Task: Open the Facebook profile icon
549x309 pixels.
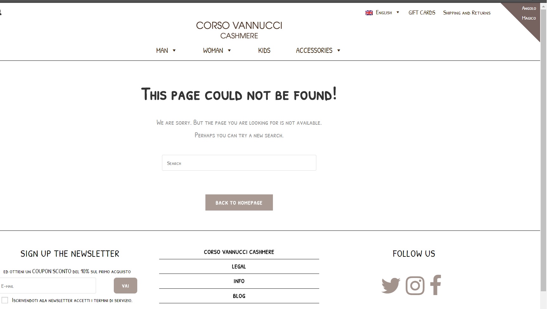Action: click(436, 285)
